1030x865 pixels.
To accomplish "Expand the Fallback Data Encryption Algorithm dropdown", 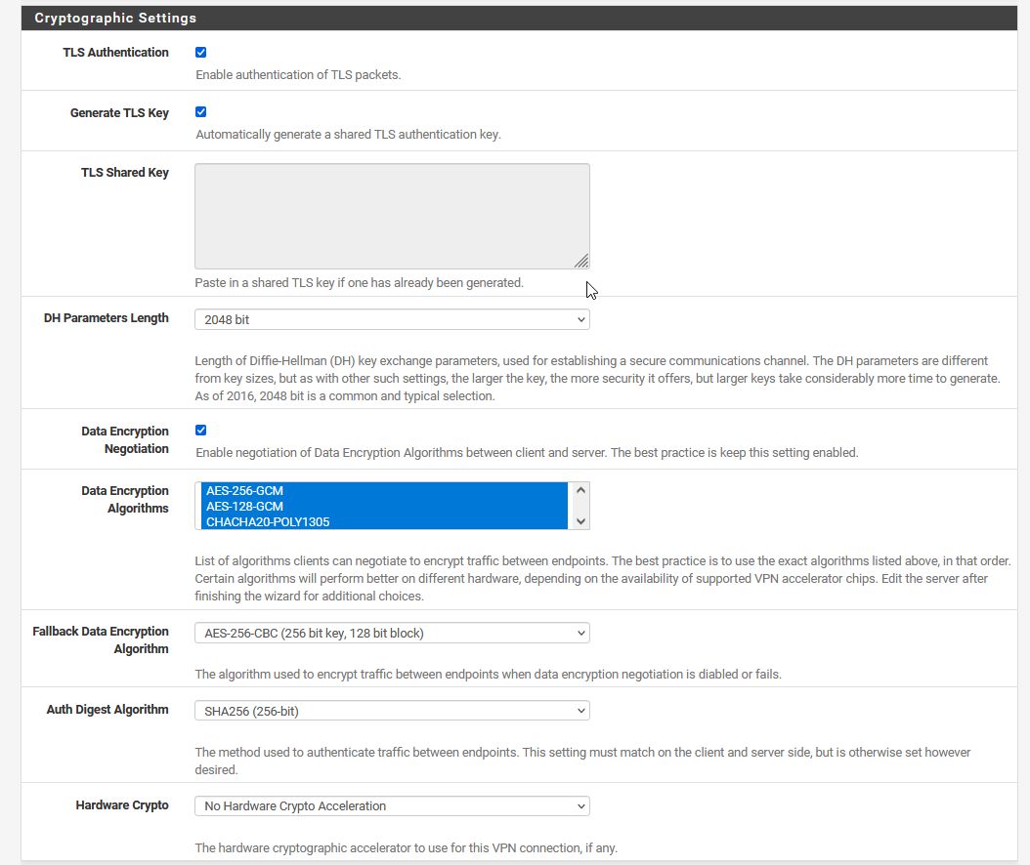I will pyautogui.click(x=392, y=633).
